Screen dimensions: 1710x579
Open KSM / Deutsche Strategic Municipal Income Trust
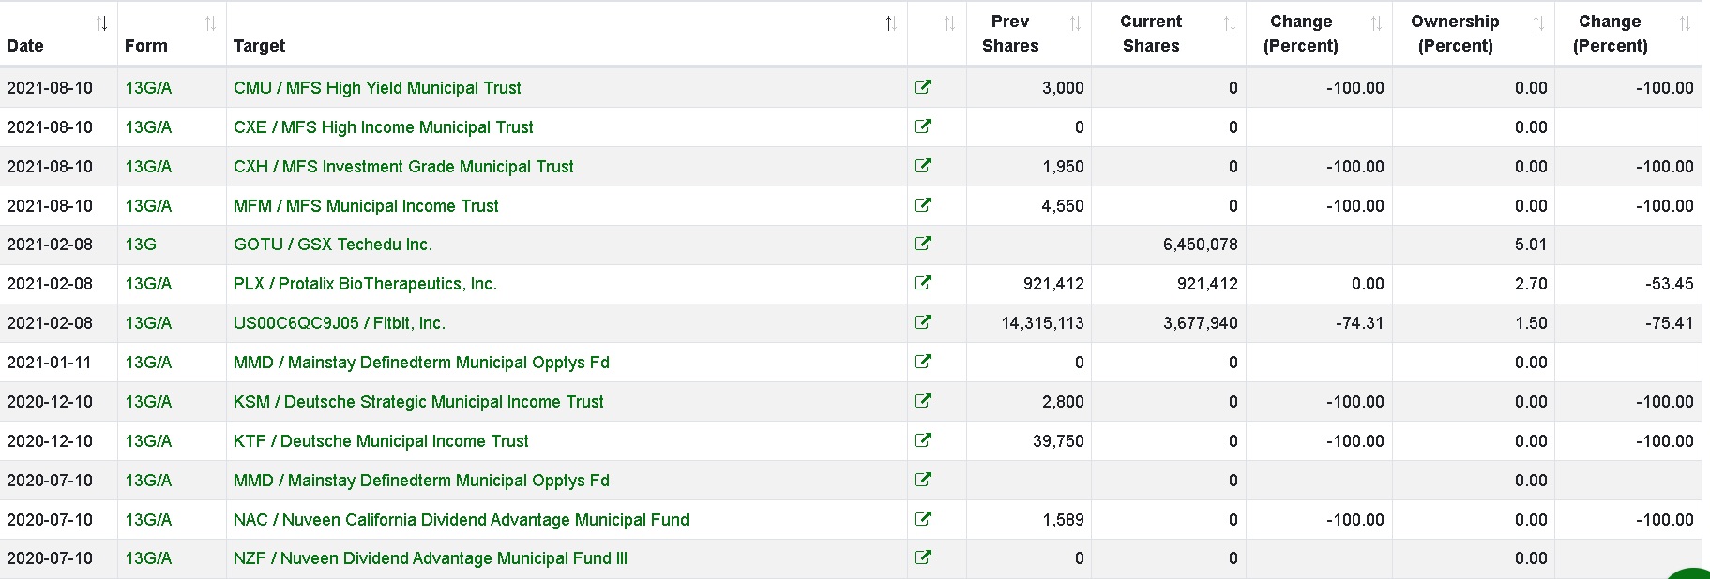pos(418,402)
